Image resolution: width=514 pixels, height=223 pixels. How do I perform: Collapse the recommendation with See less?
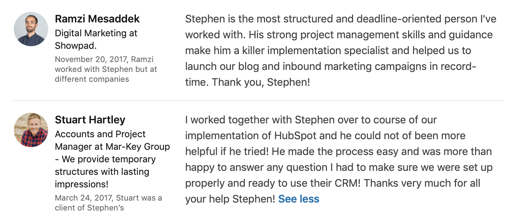pos(299,199)
